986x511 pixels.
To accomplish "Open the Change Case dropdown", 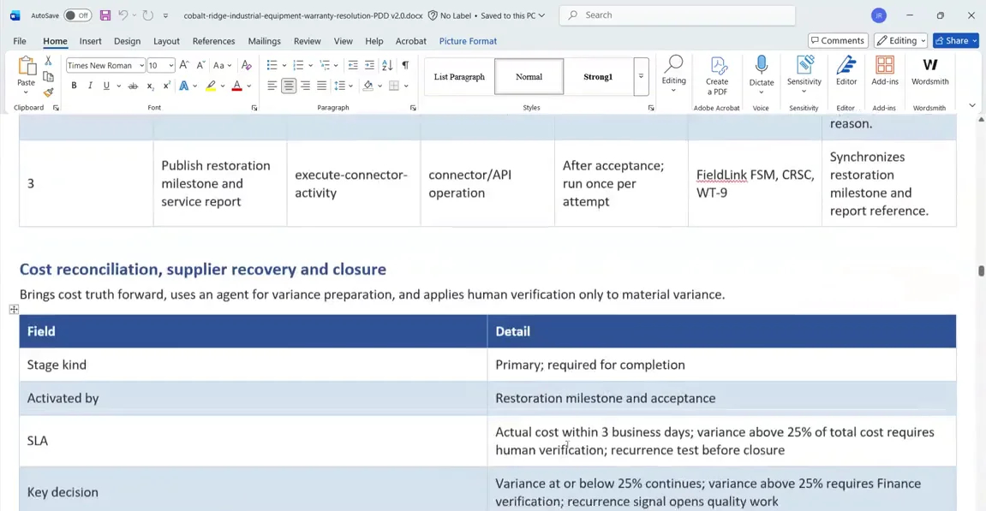I will (222, 65).
